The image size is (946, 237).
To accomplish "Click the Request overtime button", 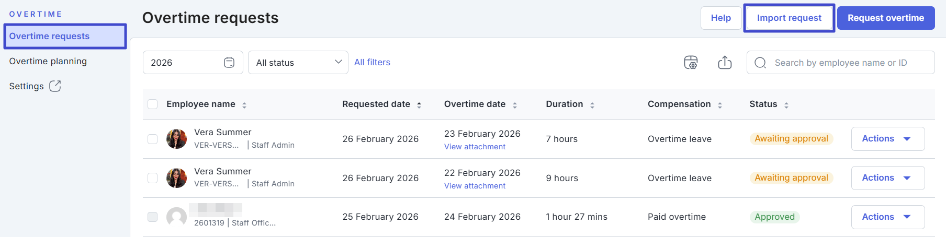I will click(x=885, y=18).
